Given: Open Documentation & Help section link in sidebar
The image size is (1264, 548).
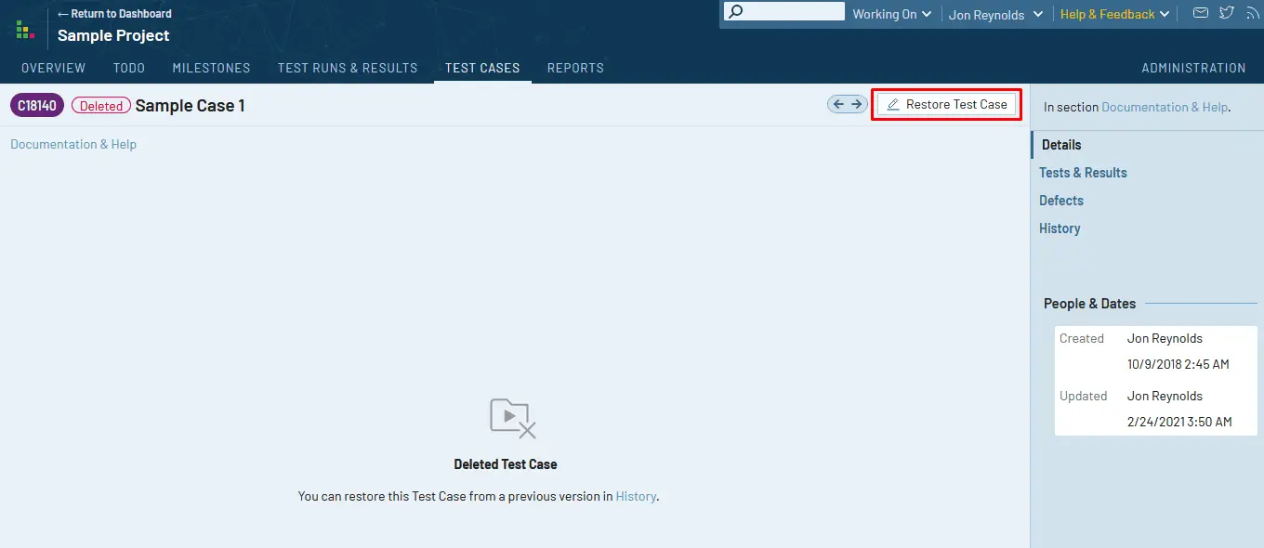Looking at the screenshot, I should pyautogui.click(x=1165, y=107).
